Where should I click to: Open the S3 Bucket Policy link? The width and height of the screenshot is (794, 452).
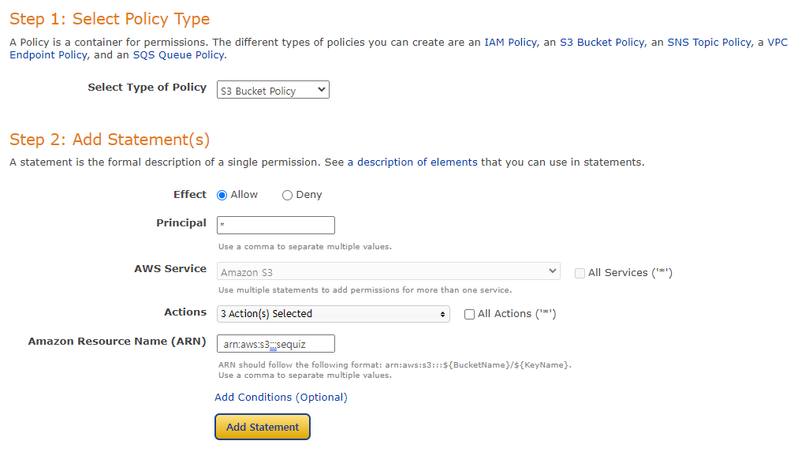point(602,42)
